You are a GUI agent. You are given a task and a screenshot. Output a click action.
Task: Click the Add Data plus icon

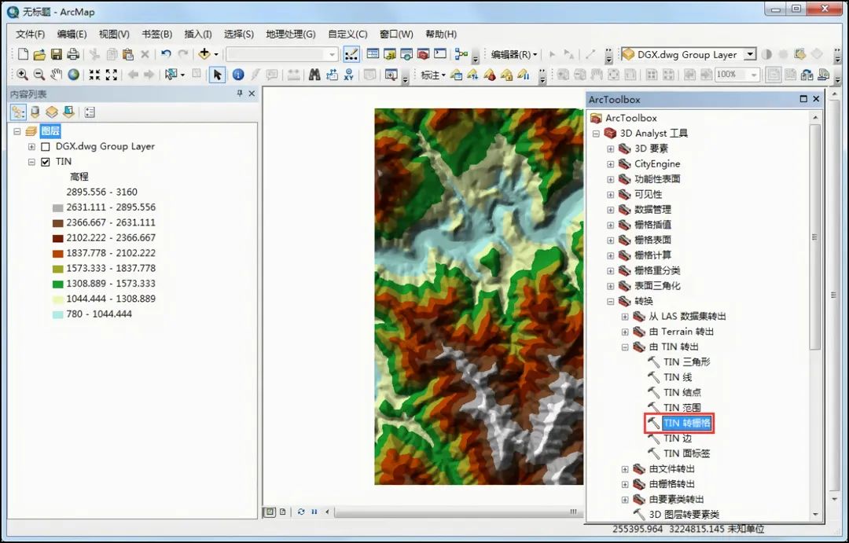click(x=204, y=54)
